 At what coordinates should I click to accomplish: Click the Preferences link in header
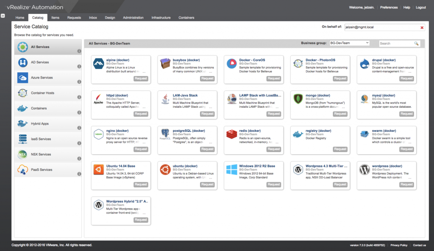tap(389, 7)
